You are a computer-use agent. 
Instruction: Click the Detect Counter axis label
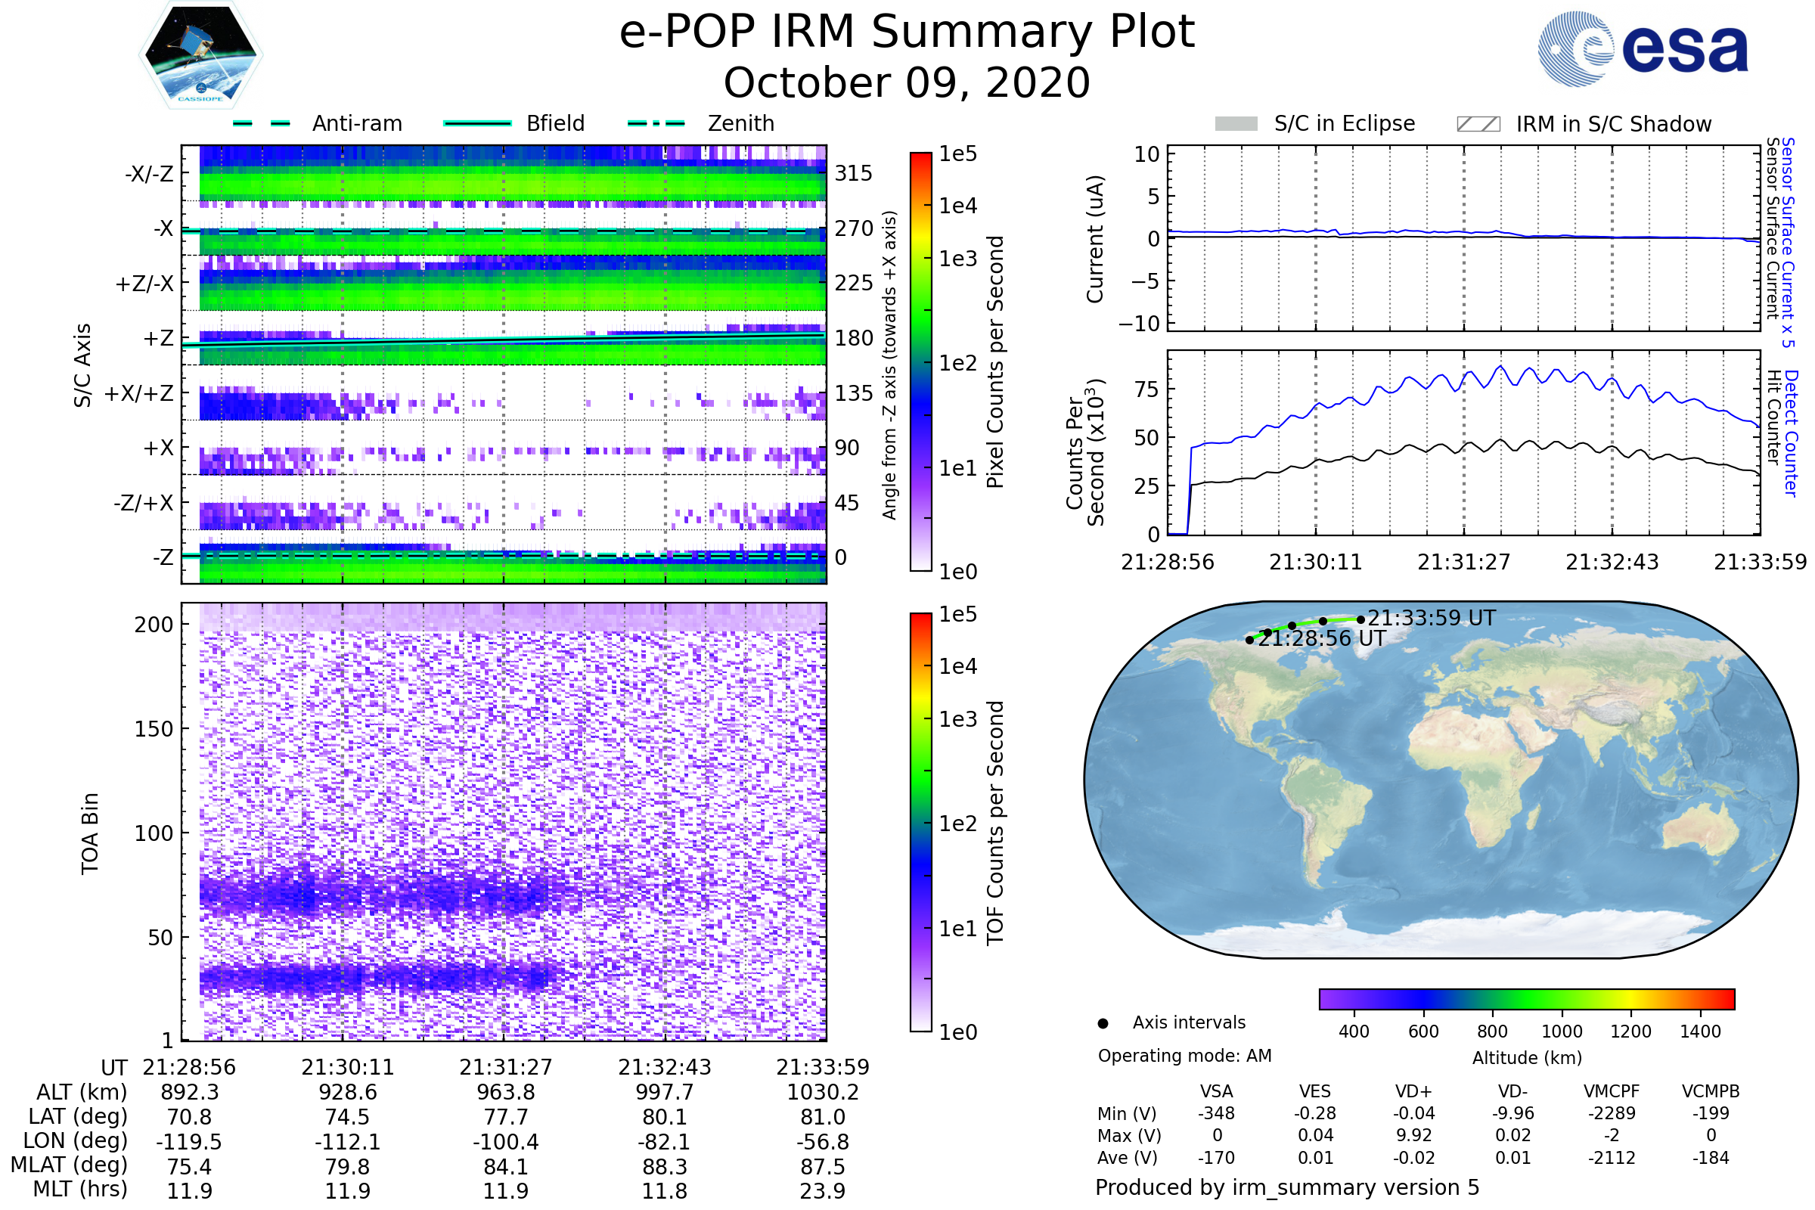1791,433
